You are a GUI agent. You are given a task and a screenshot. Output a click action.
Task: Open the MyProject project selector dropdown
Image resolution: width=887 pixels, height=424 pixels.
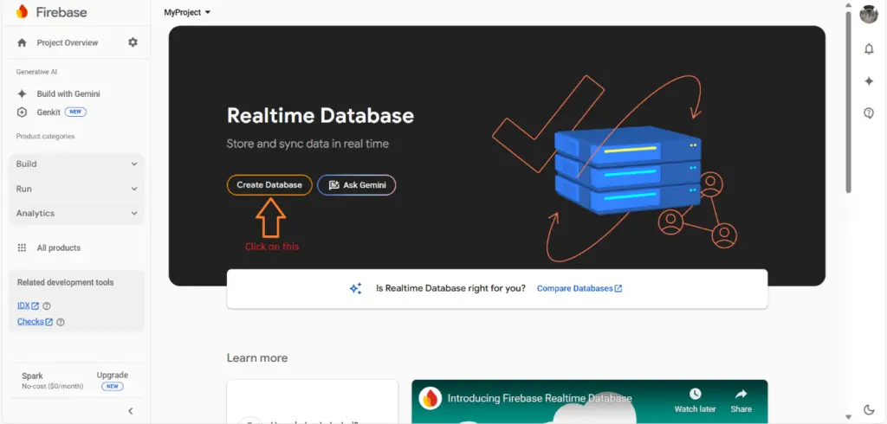point(187,12)
